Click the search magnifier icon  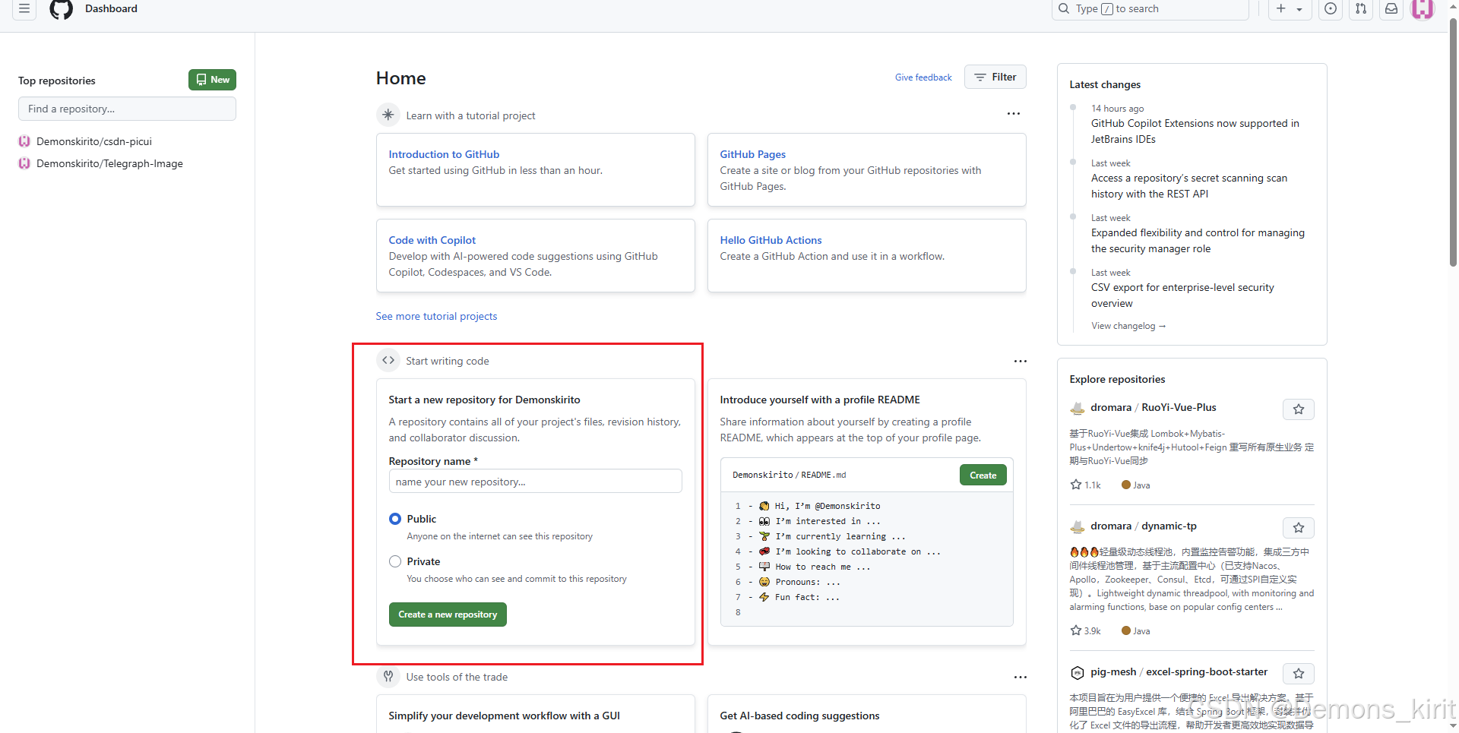coord(1064,8)
